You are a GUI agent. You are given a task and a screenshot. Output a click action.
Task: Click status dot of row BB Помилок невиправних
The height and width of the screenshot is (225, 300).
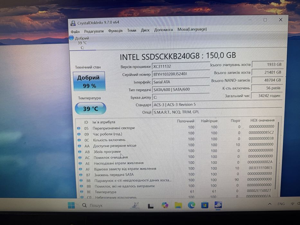(x=81, y=186)
